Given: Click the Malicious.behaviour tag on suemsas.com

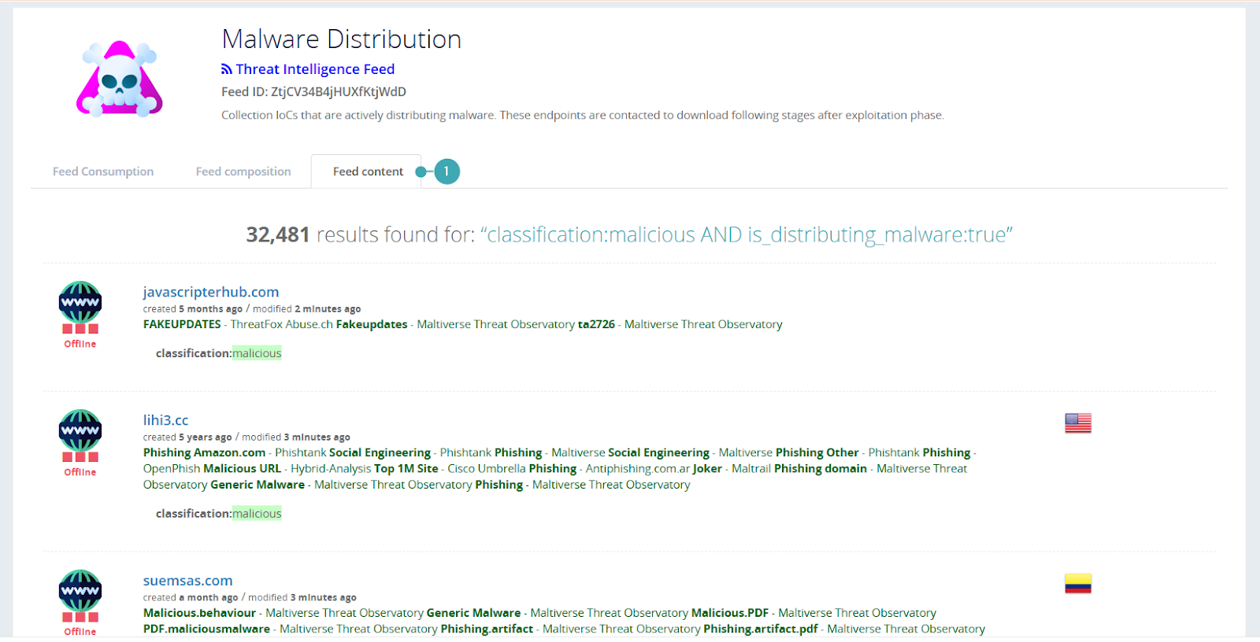Looking at the screenshot, I should [x=199, y=613].
